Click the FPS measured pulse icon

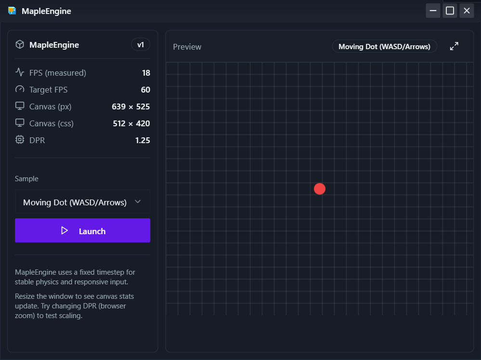[x=20, y=72]
